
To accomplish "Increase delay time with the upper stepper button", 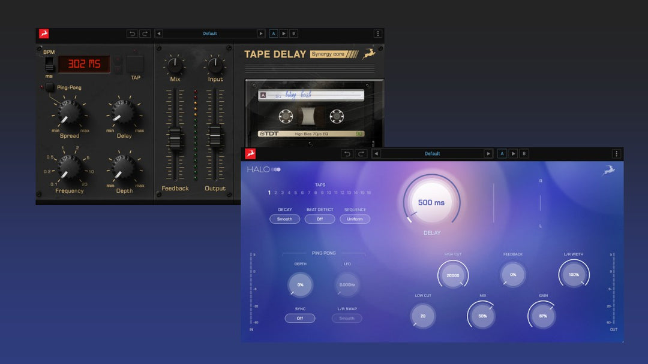I will coord(118,60).
